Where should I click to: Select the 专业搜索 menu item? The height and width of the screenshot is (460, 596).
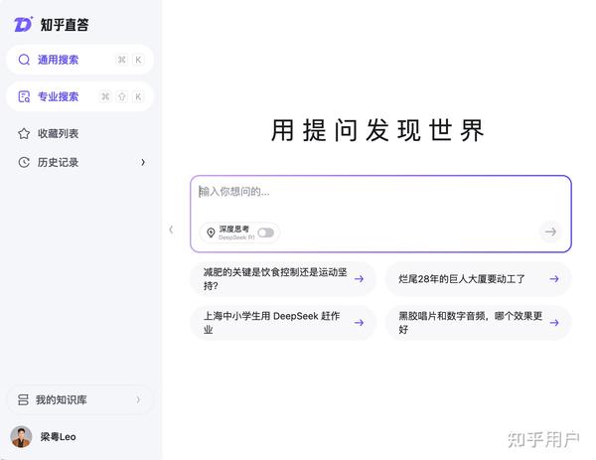(x=79, y=96)
